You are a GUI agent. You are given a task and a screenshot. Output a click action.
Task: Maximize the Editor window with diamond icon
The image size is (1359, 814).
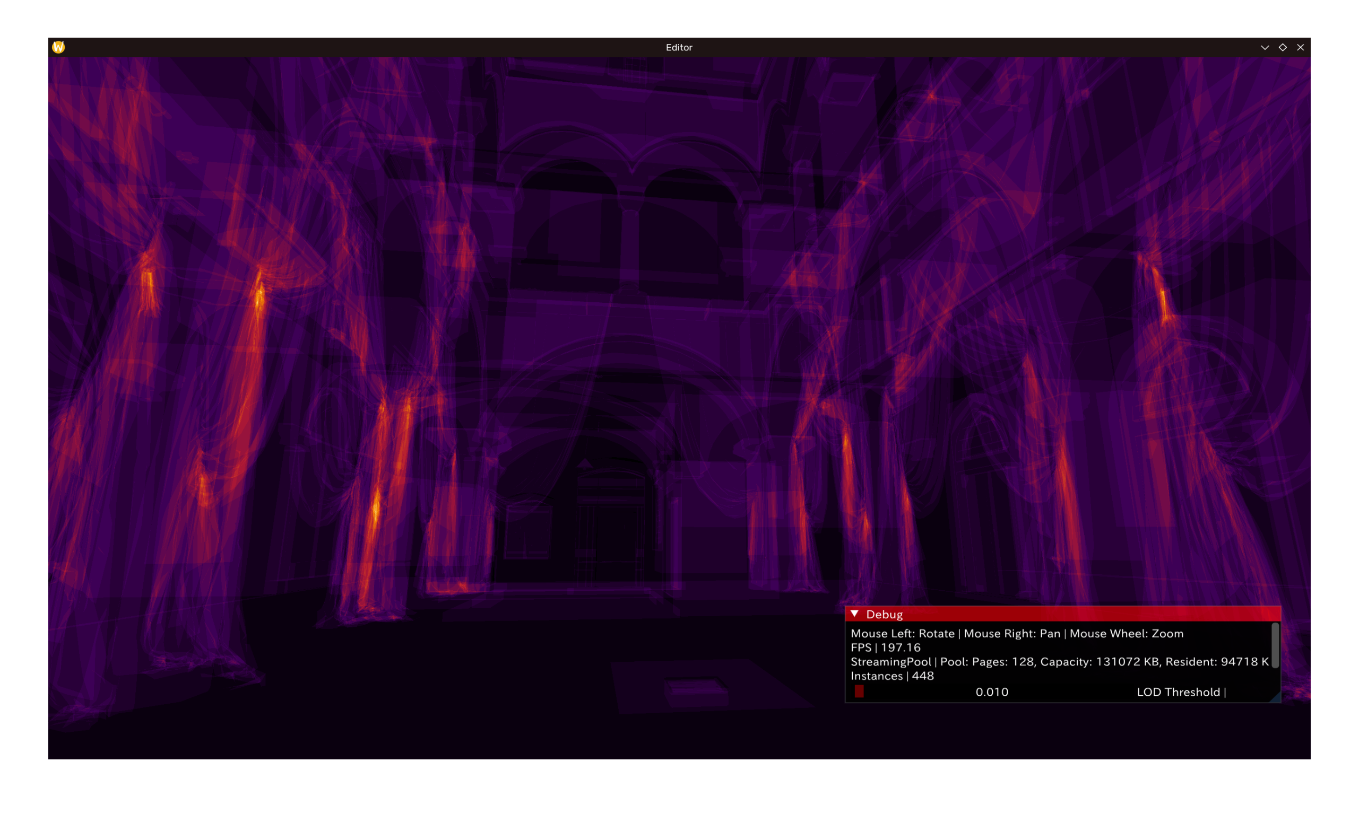coord(1283,48)
